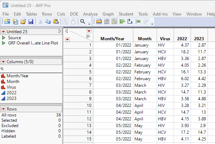Select the 2023 column header

pyautogui.click(x=199, y=35)
